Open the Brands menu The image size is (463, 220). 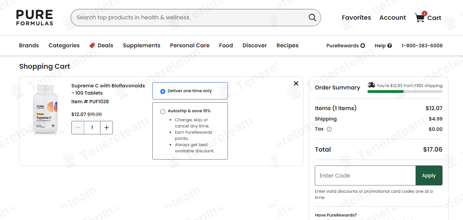[x=29, y=46]
